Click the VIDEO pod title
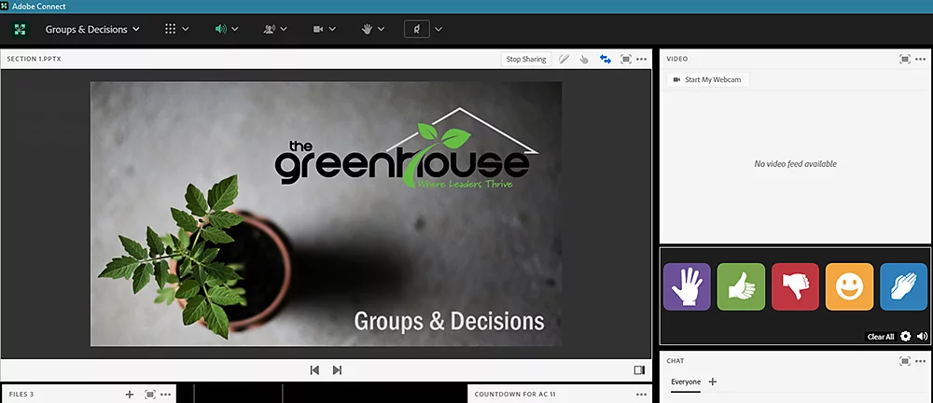933x403 pixels. coord(677,59)
